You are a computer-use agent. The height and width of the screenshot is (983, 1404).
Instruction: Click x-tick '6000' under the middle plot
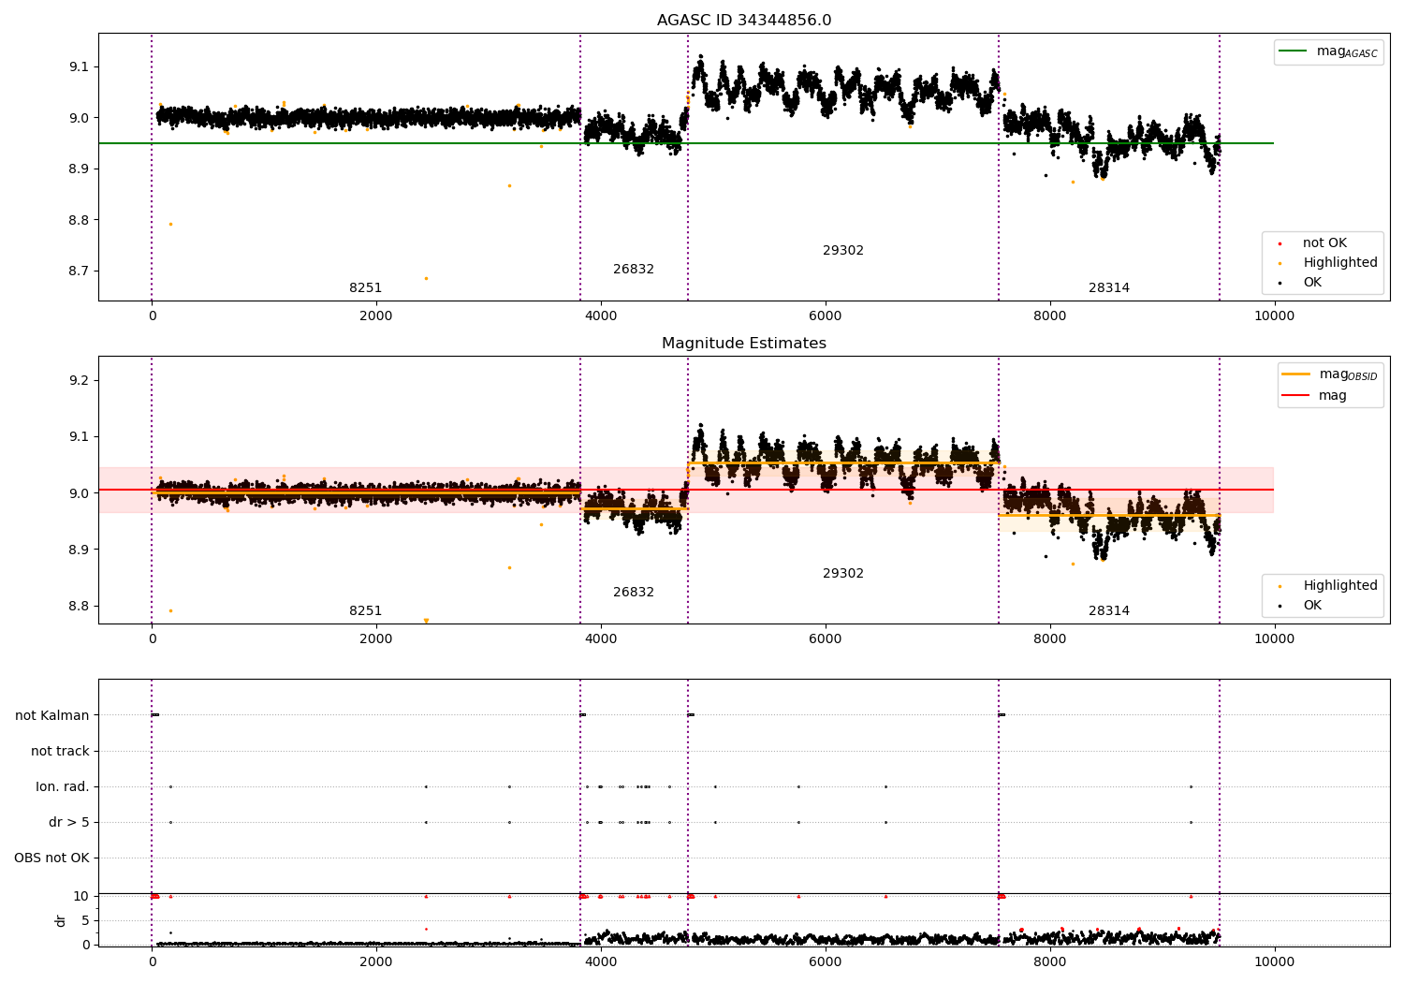826,638
